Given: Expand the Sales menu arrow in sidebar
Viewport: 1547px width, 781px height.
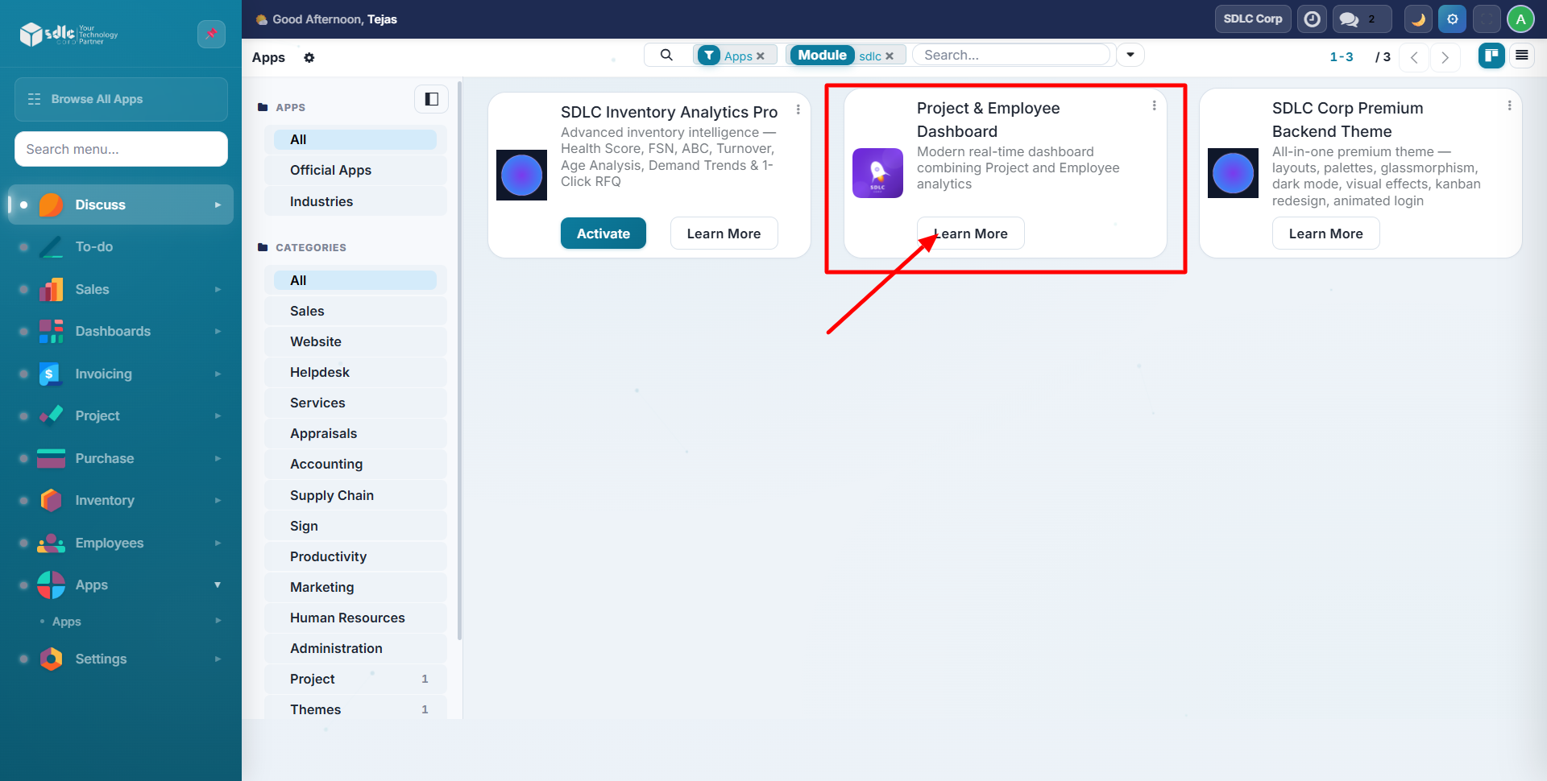Looking at the screenshot, I should pyautogui.click(x=218, y=289).
